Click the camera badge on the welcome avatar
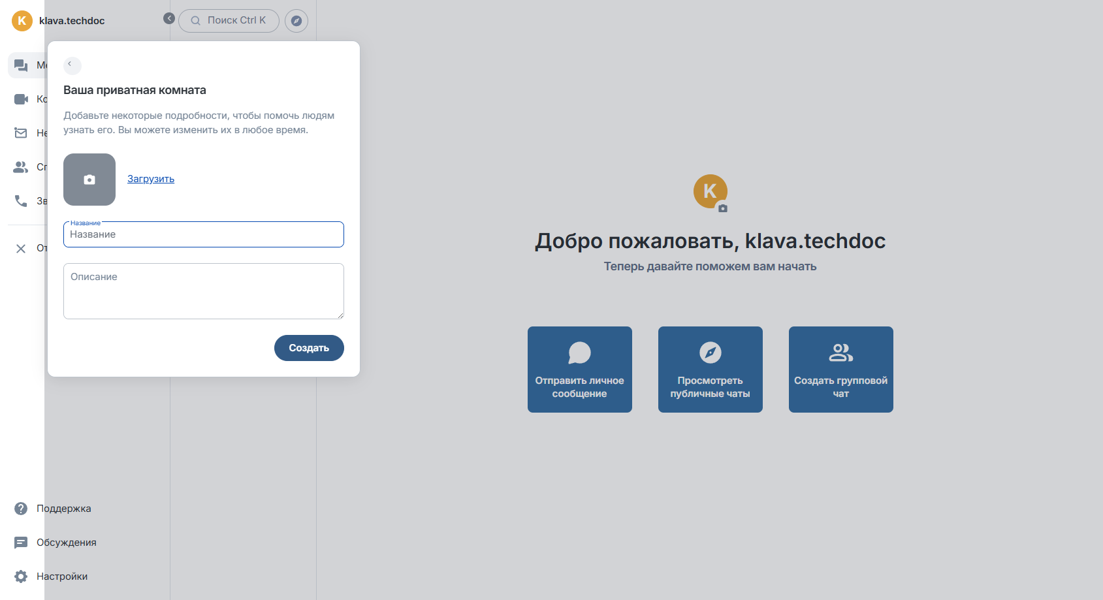The height and width of the screenshot is (600, 1103). click(723, 208)
